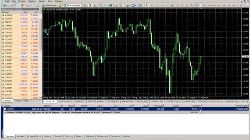Switch to the M30 timeframe

point(214,5)
